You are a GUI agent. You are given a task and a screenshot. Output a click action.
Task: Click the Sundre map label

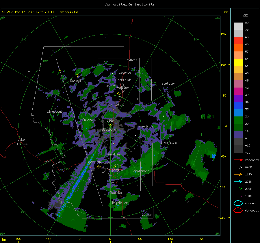click(x=88, y=120)
